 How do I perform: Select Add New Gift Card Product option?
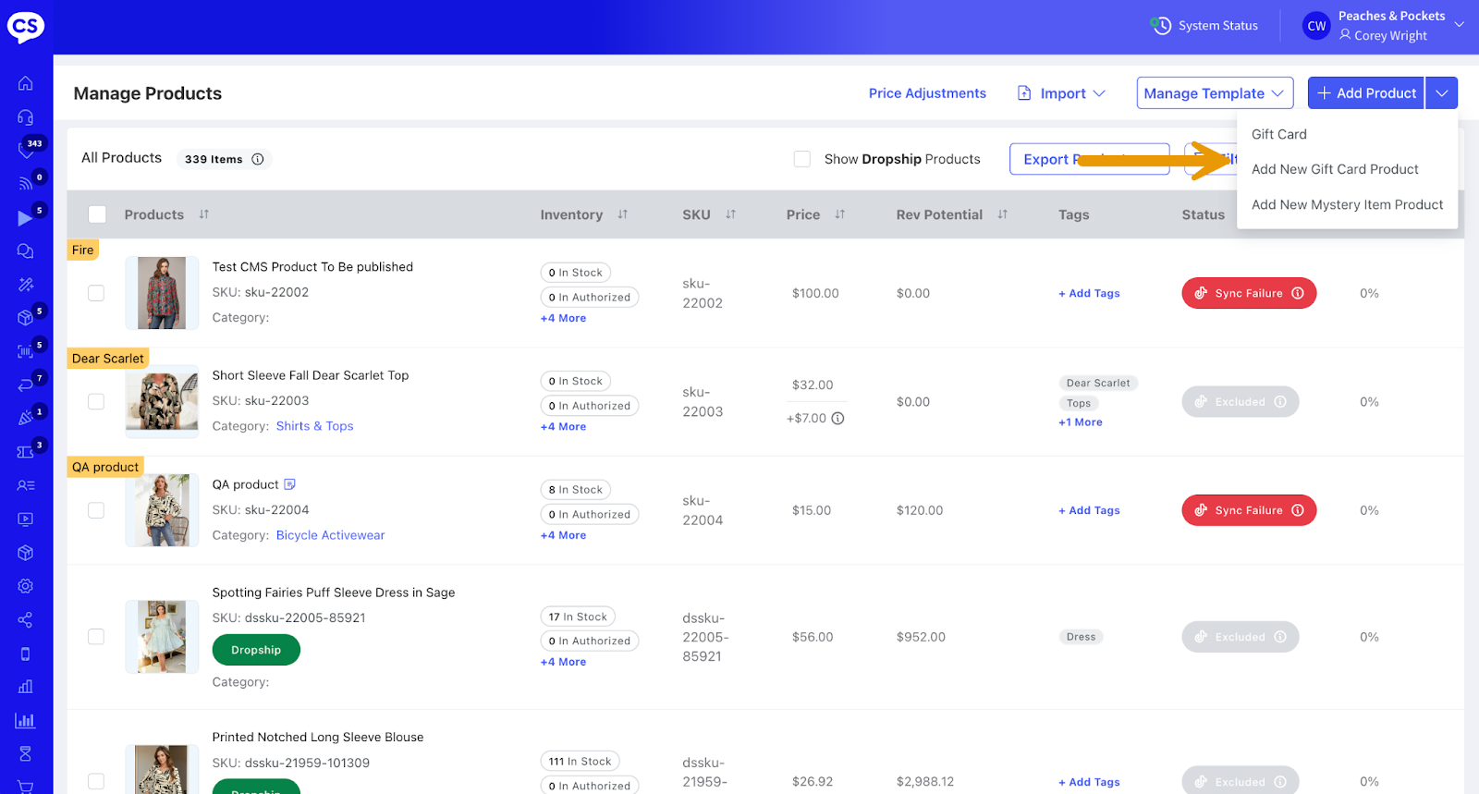coord(1334,169)
